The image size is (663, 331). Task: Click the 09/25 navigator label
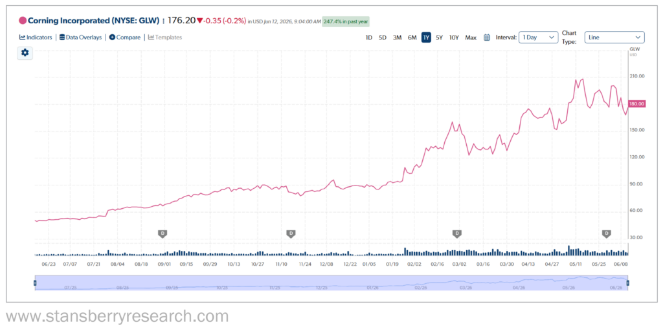tap(172, 288)
